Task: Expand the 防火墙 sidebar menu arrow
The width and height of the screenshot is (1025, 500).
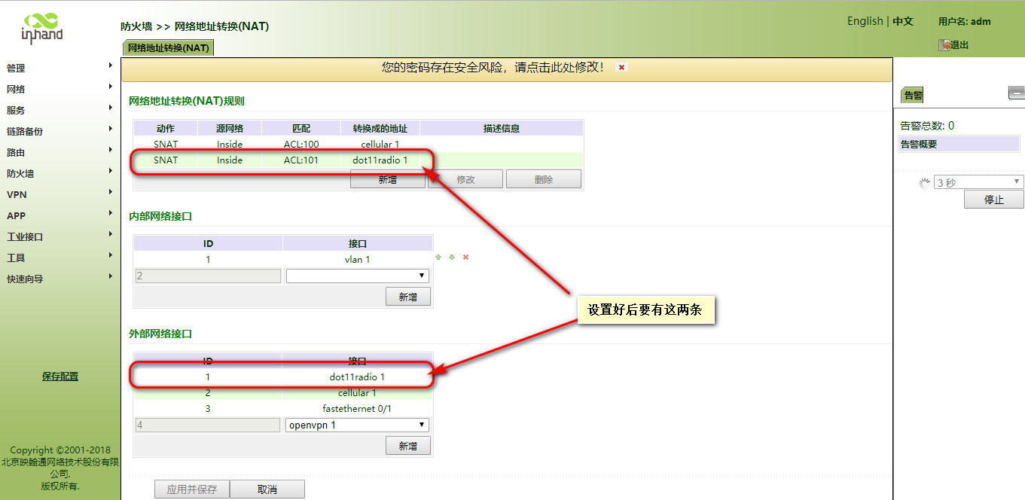Action: [x=111, y=172]
